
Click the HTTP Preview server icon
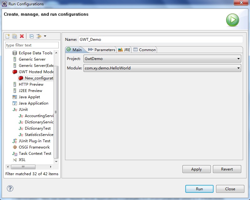(15, 84)
